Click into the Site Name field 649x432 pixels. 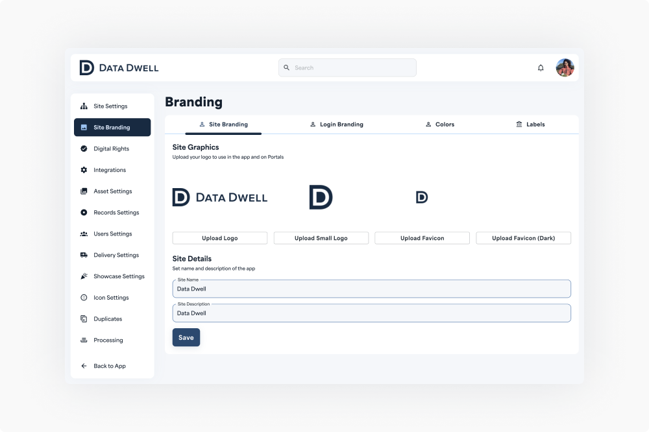click(x=372, y=289)
